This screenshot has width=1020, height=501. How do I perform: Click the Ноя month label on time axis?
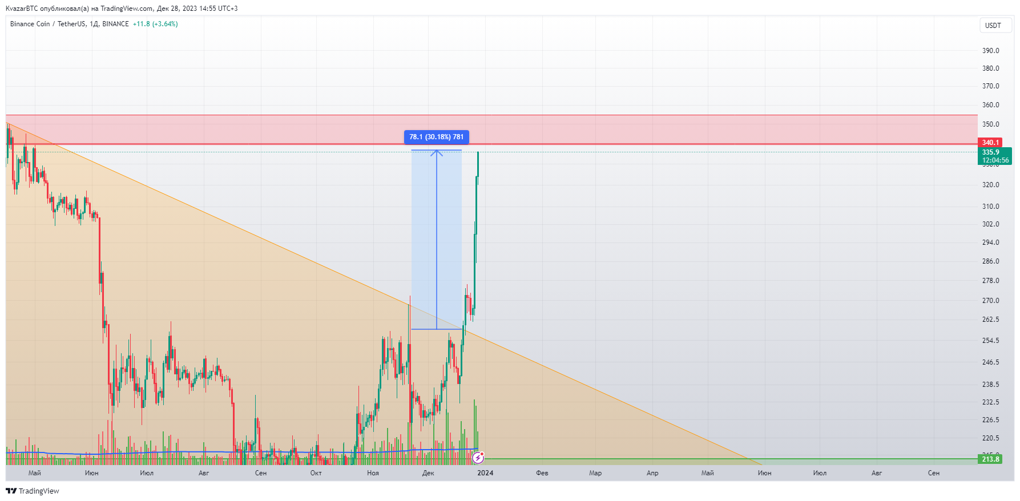(x=373, y=473)
